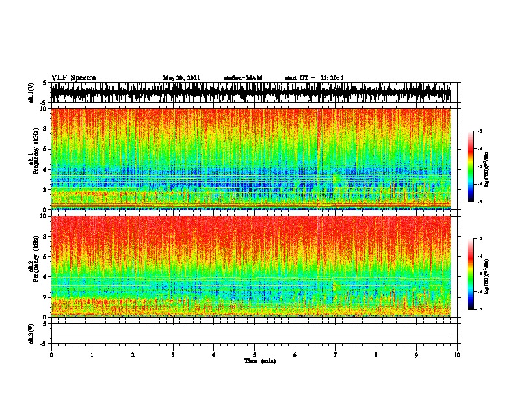Click the ch.1(V) black waveform strip
Viewport: 515px width, 398px height.
click(251, 92)
